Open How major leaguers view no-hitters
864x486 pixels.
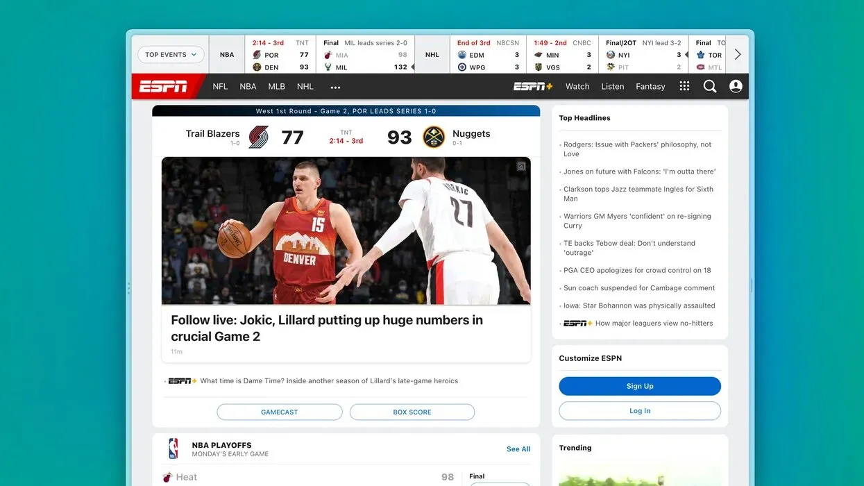coord(654,324)
